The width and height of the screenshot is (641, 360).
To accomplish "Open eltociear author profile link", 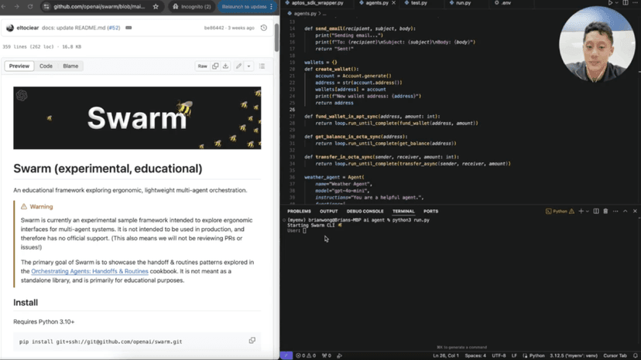I will 28,28.
